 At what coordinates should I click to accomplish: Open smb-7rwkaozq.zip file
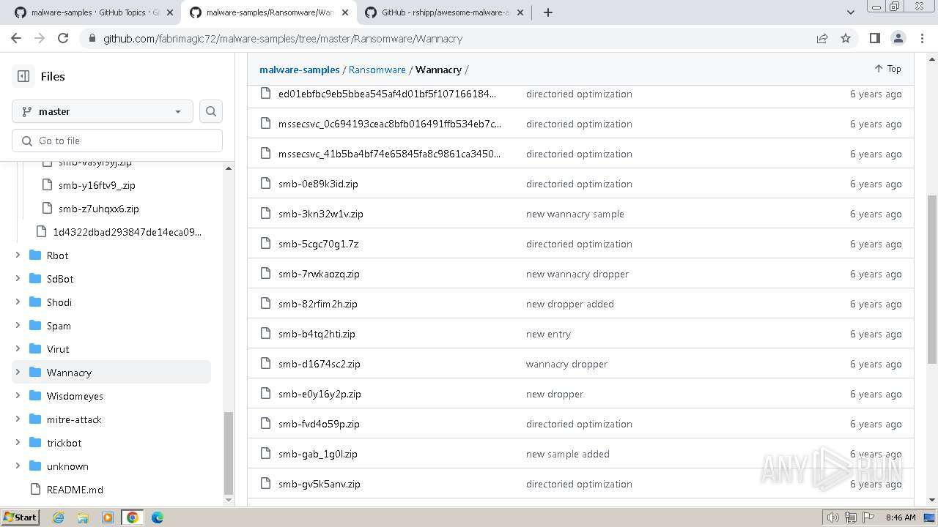319,274
